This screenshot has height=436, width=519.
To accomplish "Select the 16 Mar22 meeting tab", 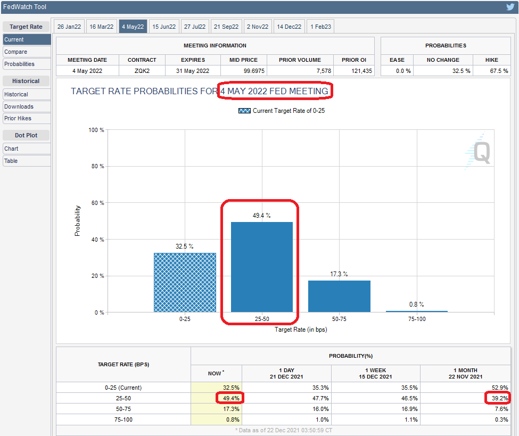I will tap(101, 27).
